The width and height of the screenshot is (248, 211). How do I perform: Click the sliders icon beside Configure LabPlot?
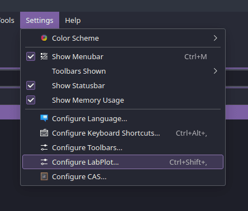point(44,162)
